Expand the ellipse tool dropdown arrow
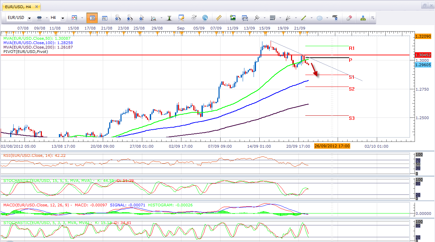 tap(326, 18)
